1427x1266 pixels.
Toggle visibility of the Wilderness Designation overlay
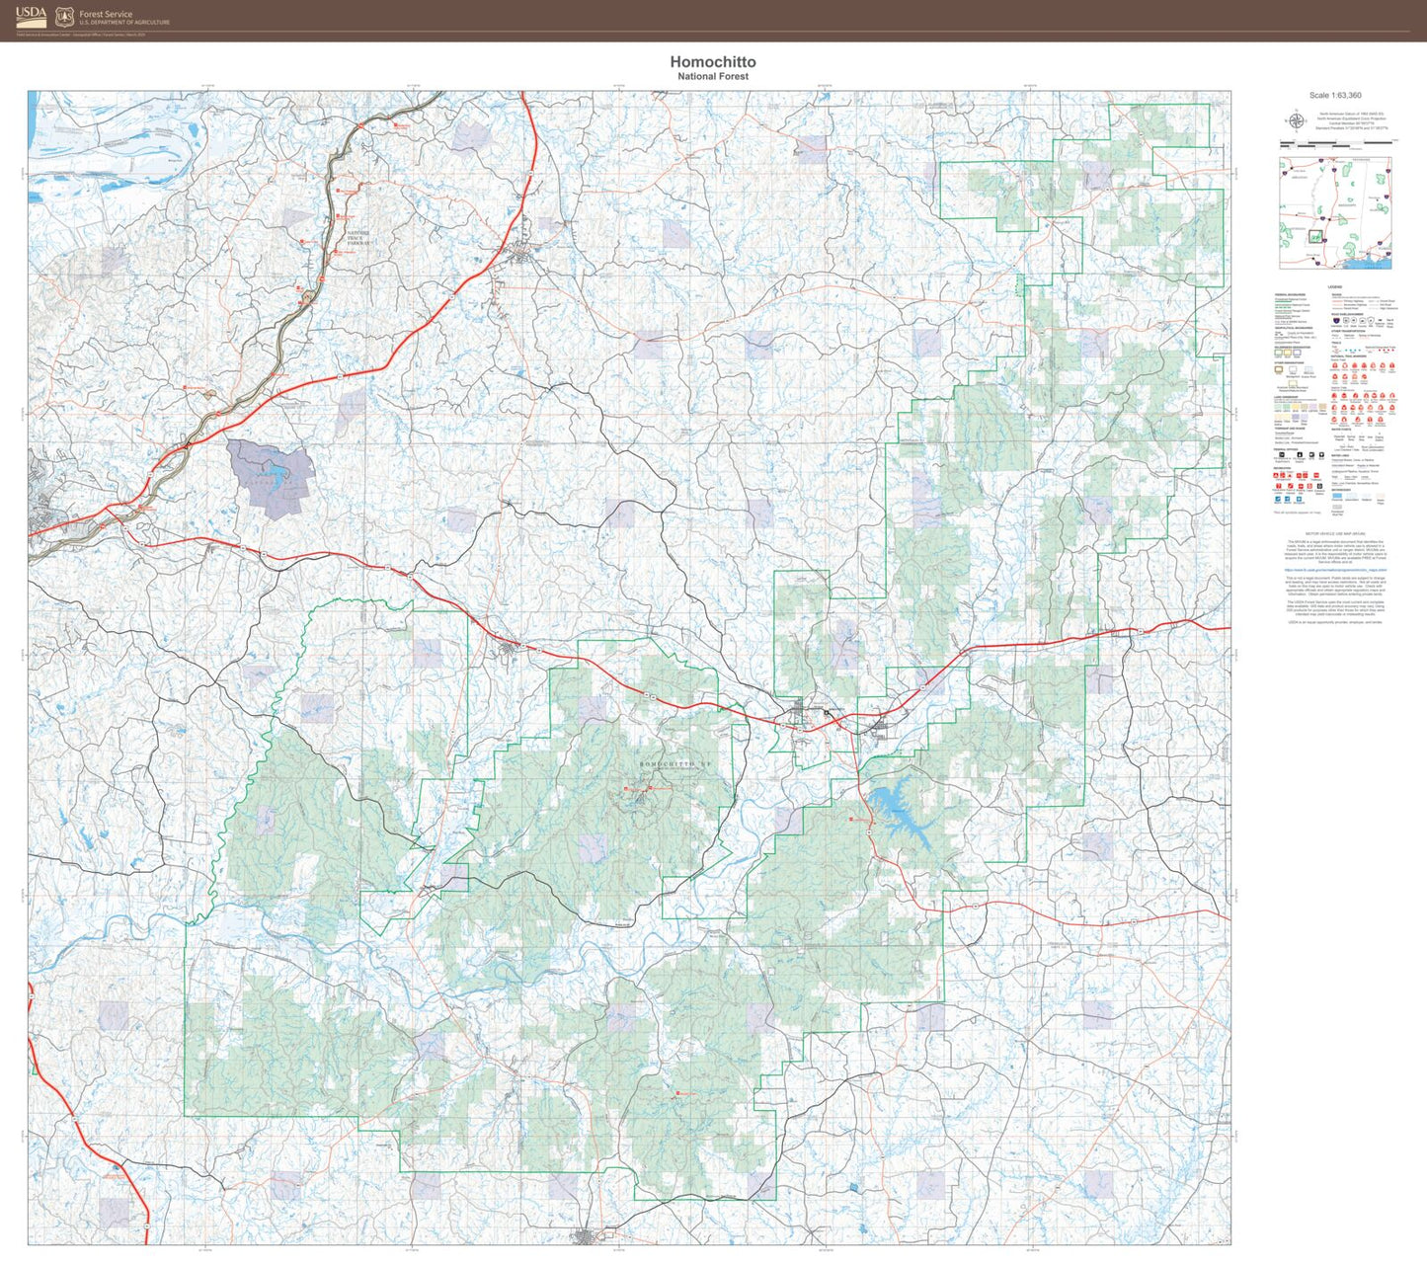1278,353
